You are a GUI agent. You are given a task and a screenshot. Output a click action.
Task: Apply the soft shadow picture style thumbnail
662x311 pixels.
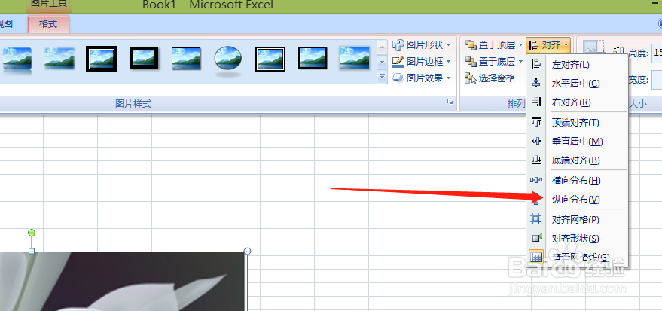point(59,59)
